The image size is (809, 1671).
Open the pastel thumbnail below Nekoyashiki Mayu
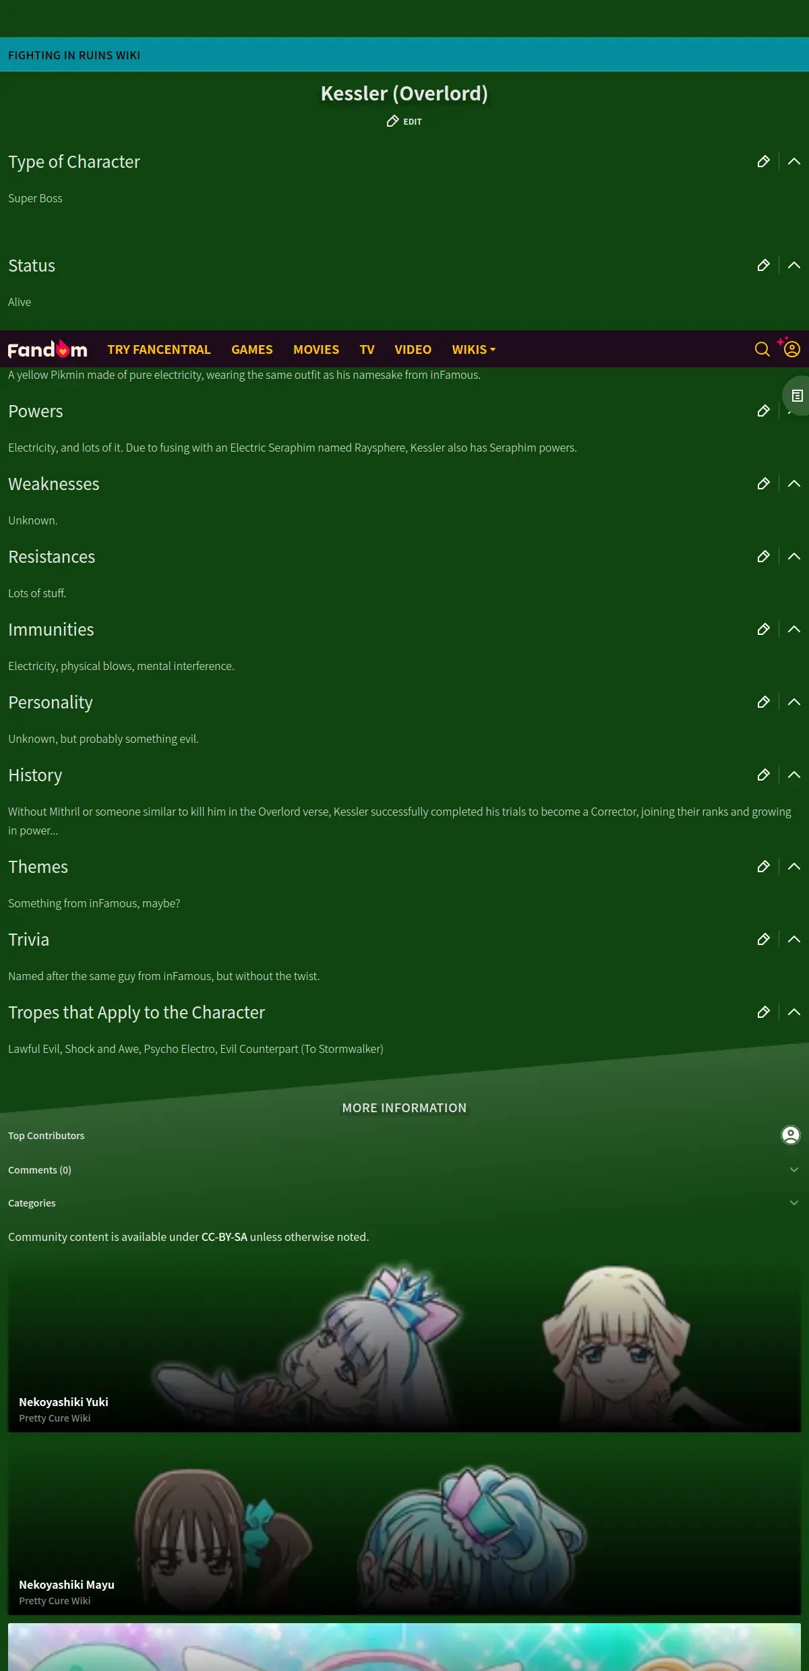point(404,1647)
